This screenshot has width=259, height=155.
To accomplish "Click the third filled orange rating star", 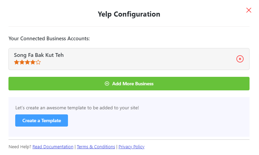I will (x=27, y=62).
